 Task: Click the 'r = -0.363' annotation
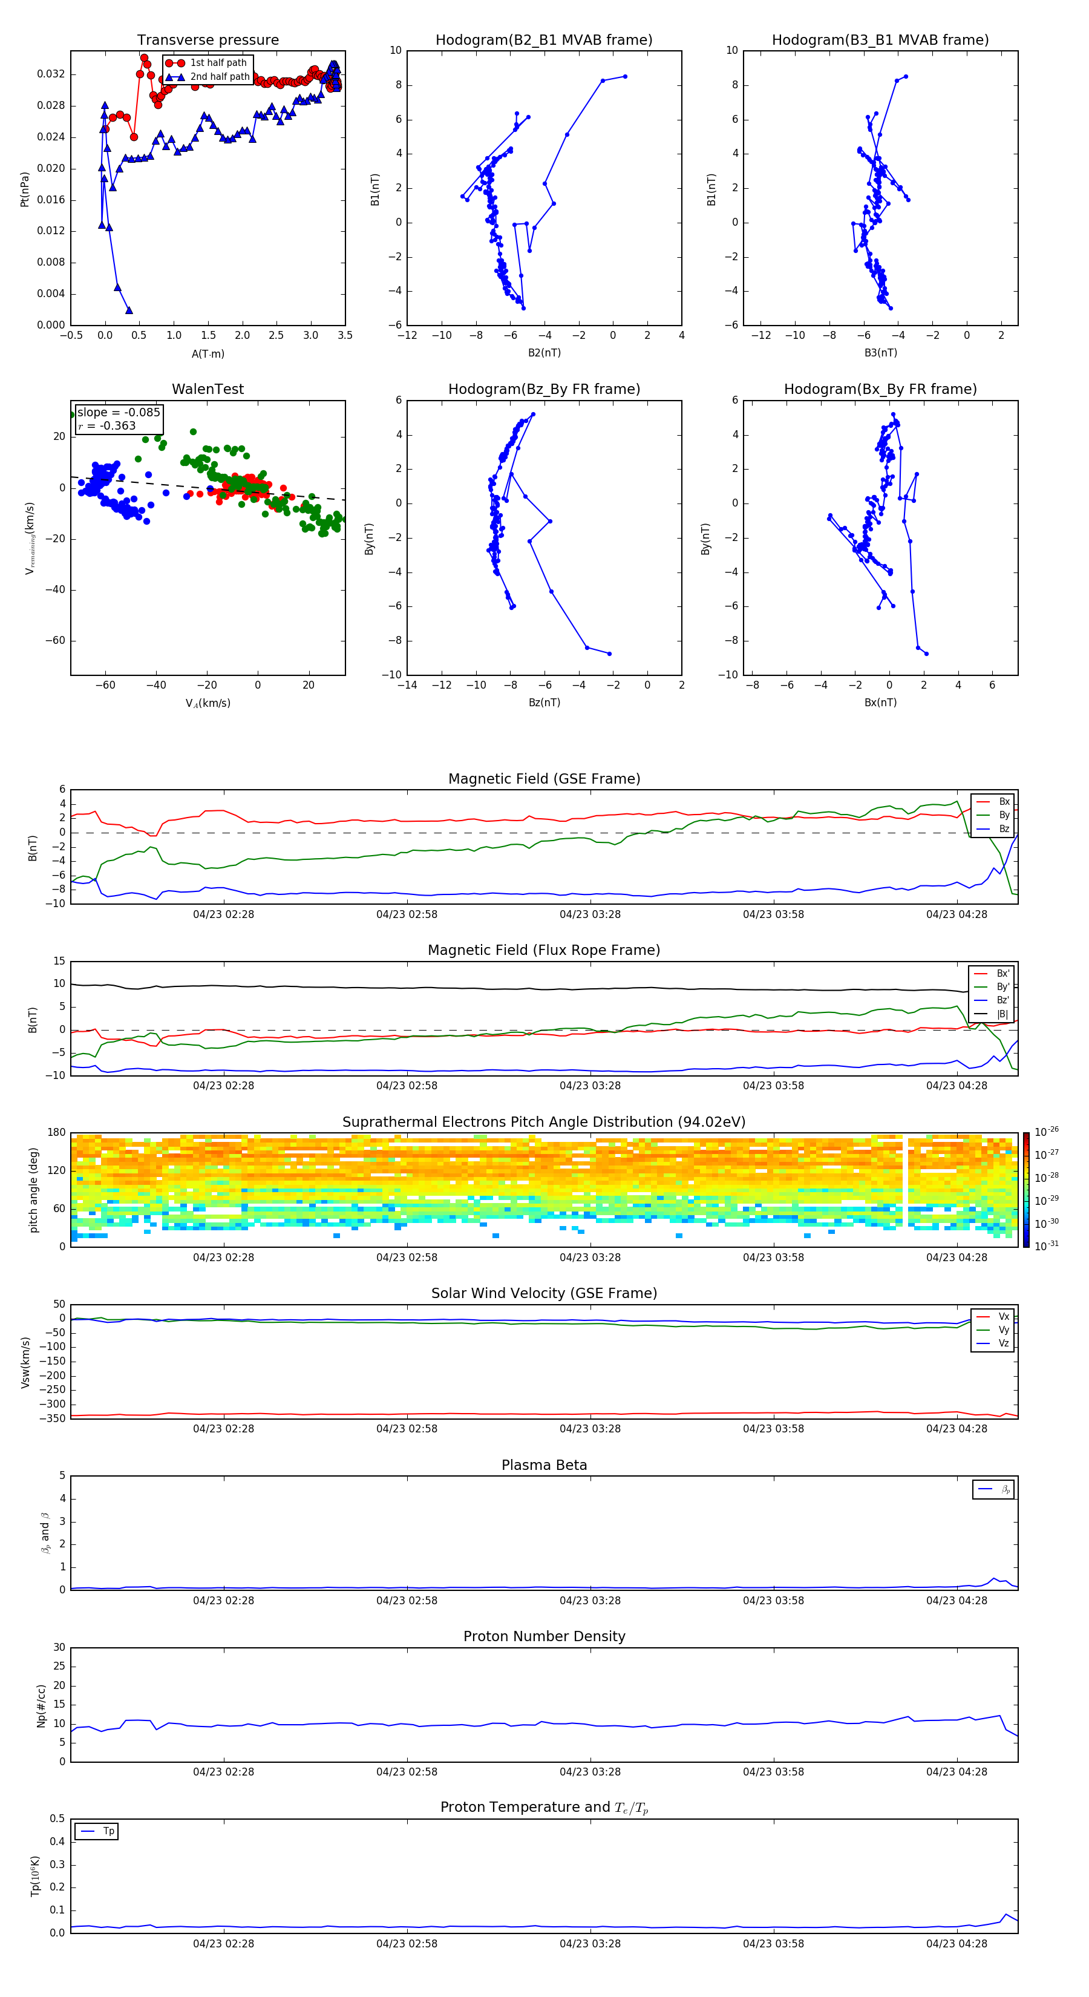point(107,425)
